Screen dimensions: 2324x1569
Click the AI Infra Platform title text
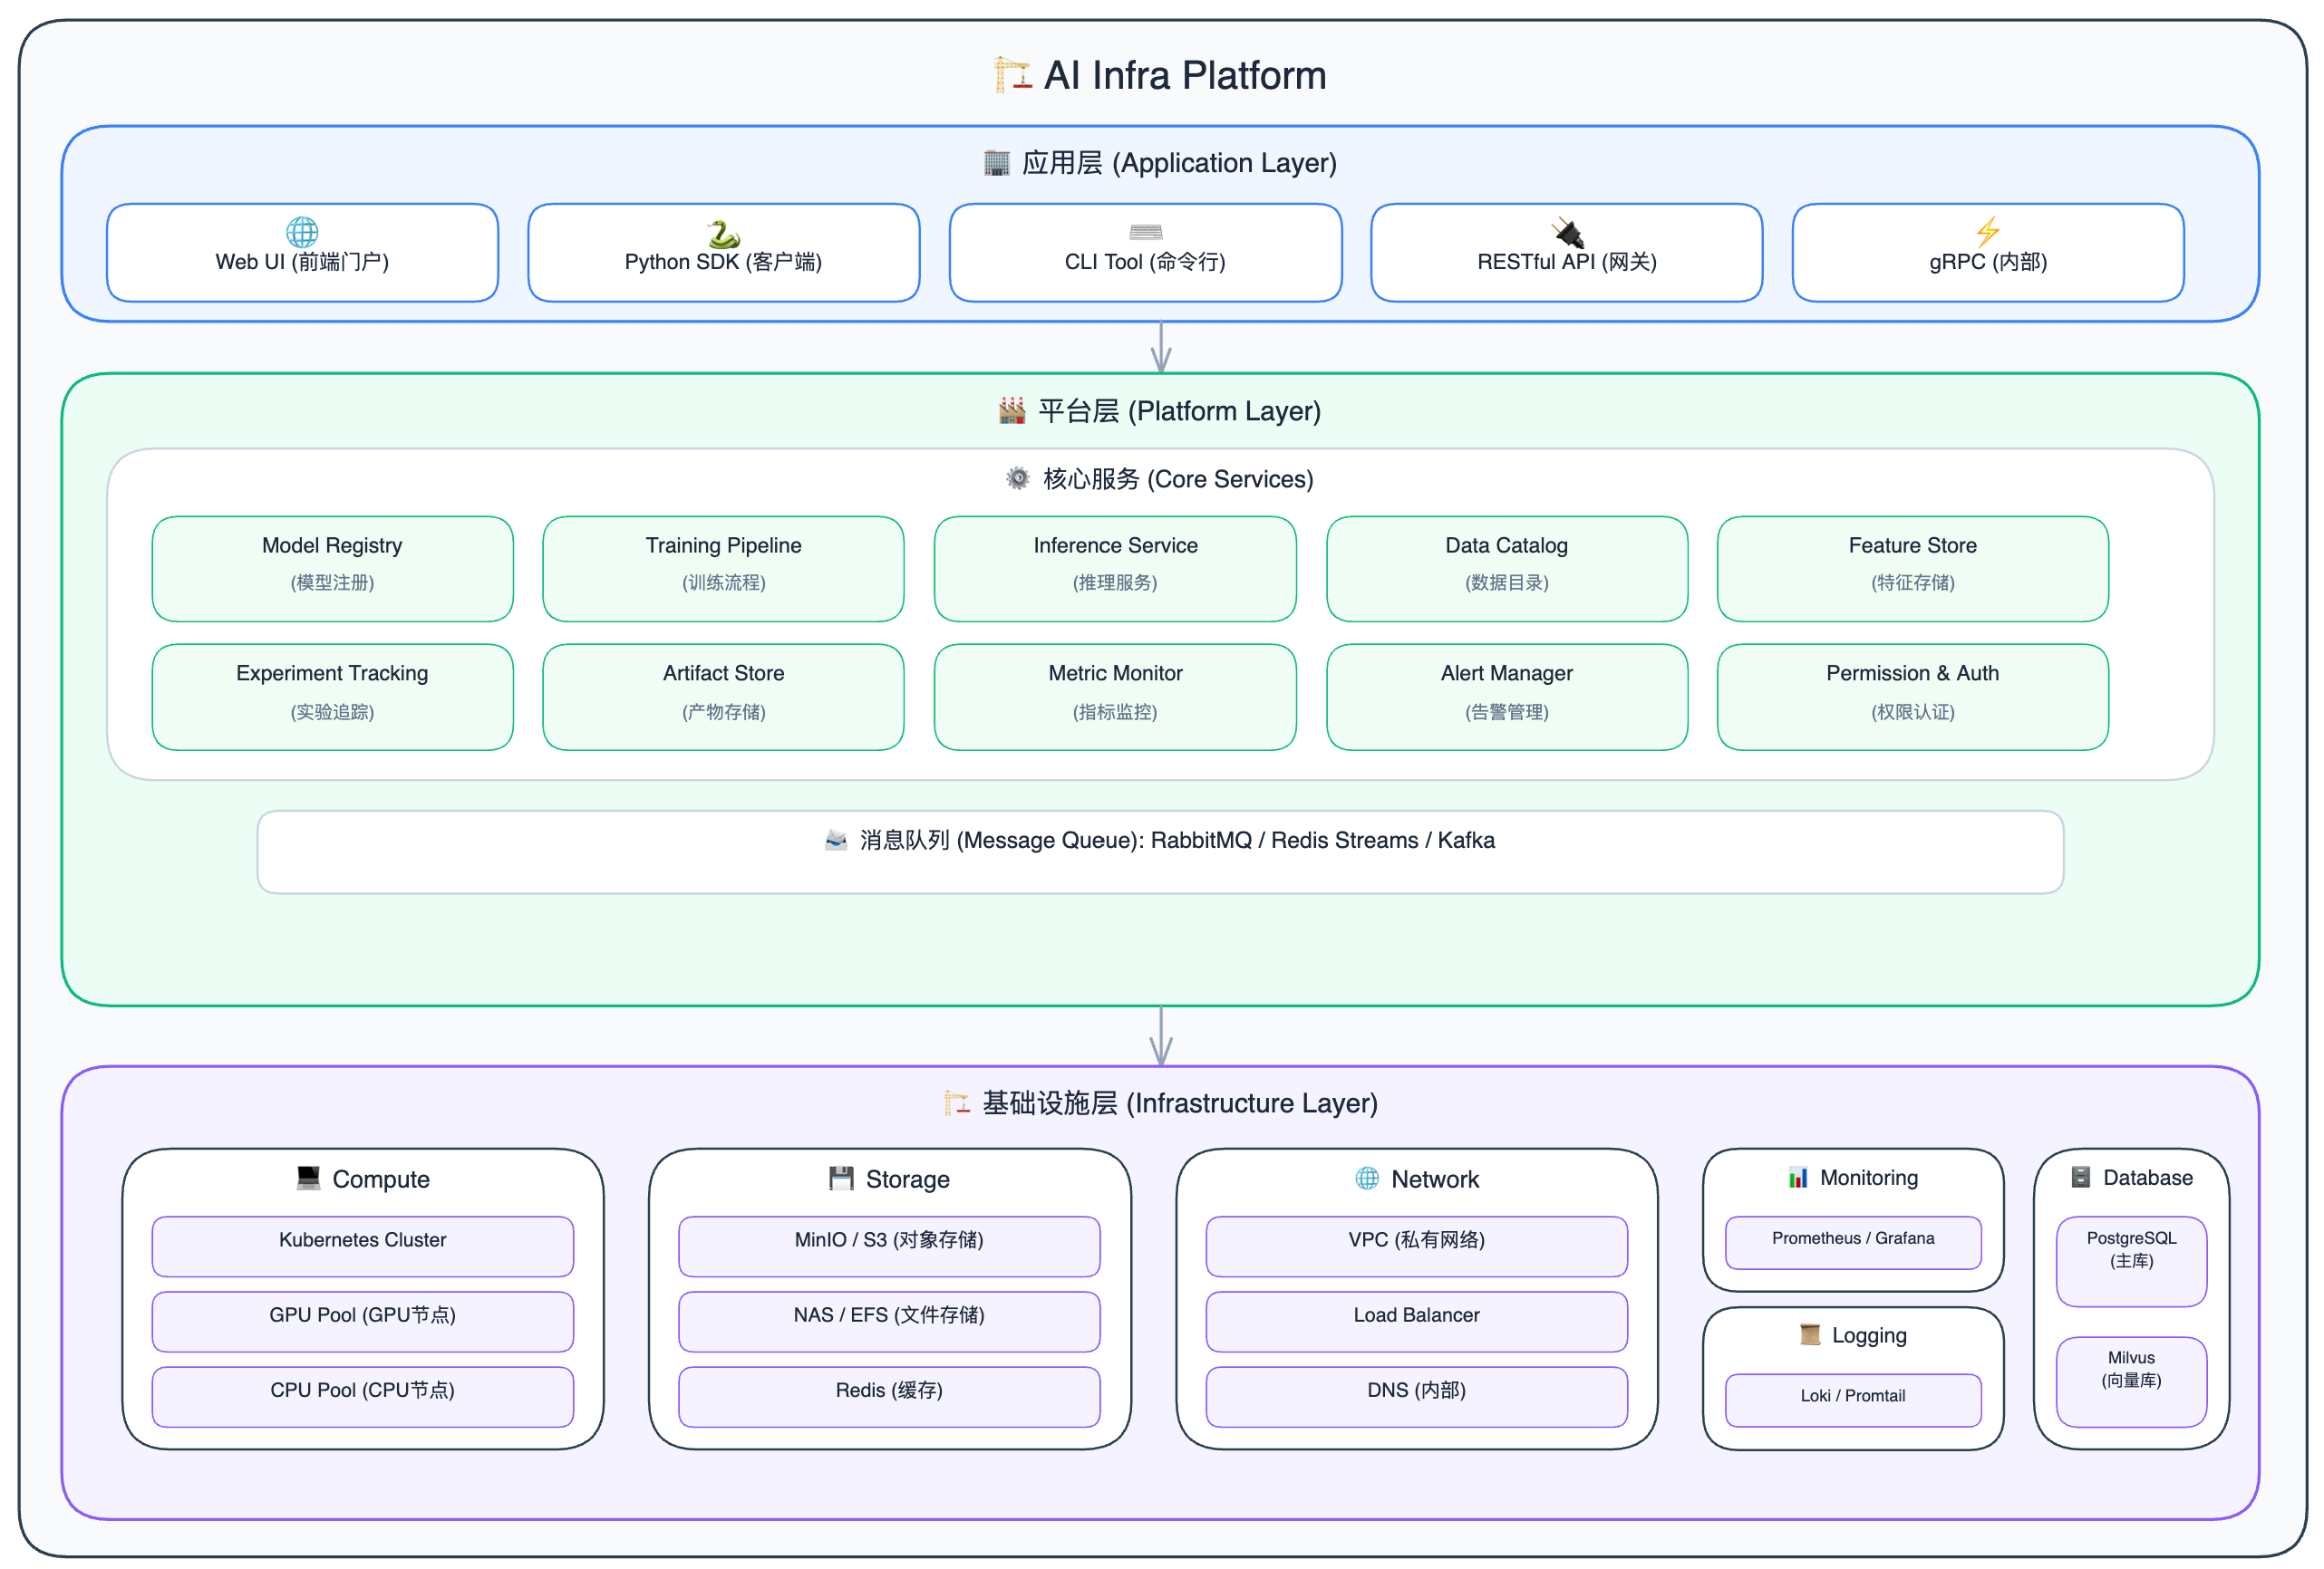(x=1185, y=75)
